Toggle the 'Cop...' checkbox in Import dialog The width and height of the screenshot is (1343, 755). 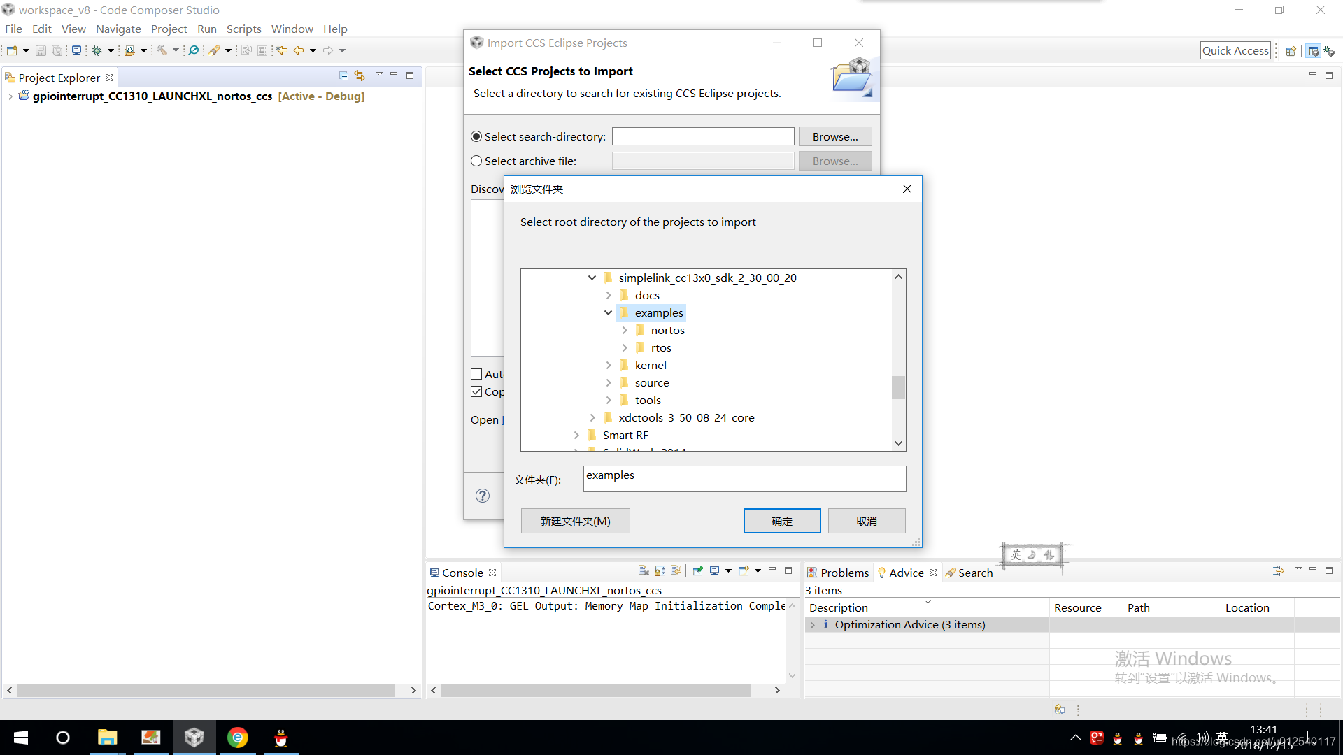click(x=476, y=391)
